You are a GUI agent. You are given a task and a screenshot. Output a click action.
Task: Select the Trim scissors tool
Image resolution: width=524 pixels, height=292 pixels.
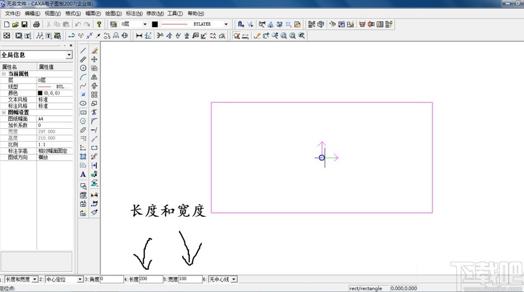click(94, 112)
